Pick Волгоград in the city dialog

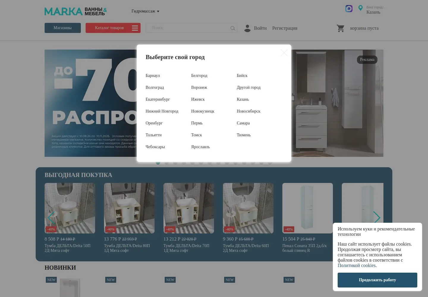pyautogui.click(x=155, y=88)
